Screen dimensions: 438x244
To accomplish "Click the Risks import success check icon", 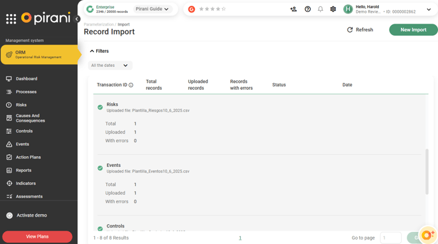I will click(x=100, y=107).
